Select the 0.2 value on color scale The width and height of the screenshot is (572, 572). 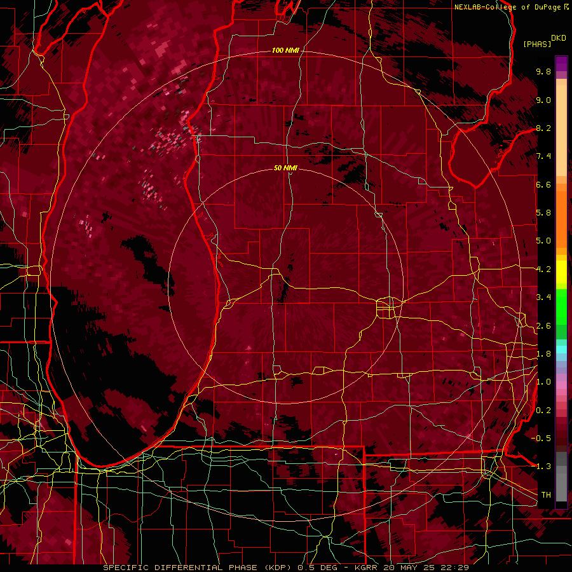[x=543, y=411]
